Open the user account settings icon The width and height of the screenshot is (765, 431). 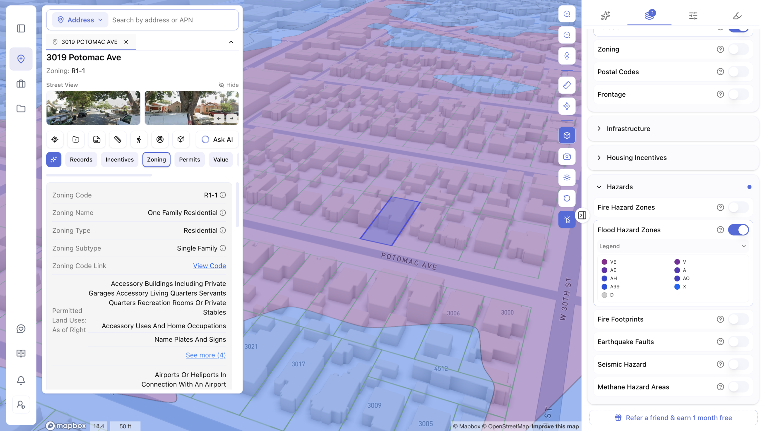point(21,405)
